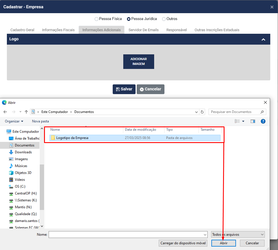278x250 pixels.
Task: Choose the Outros radio button
Action: [164, 19]
